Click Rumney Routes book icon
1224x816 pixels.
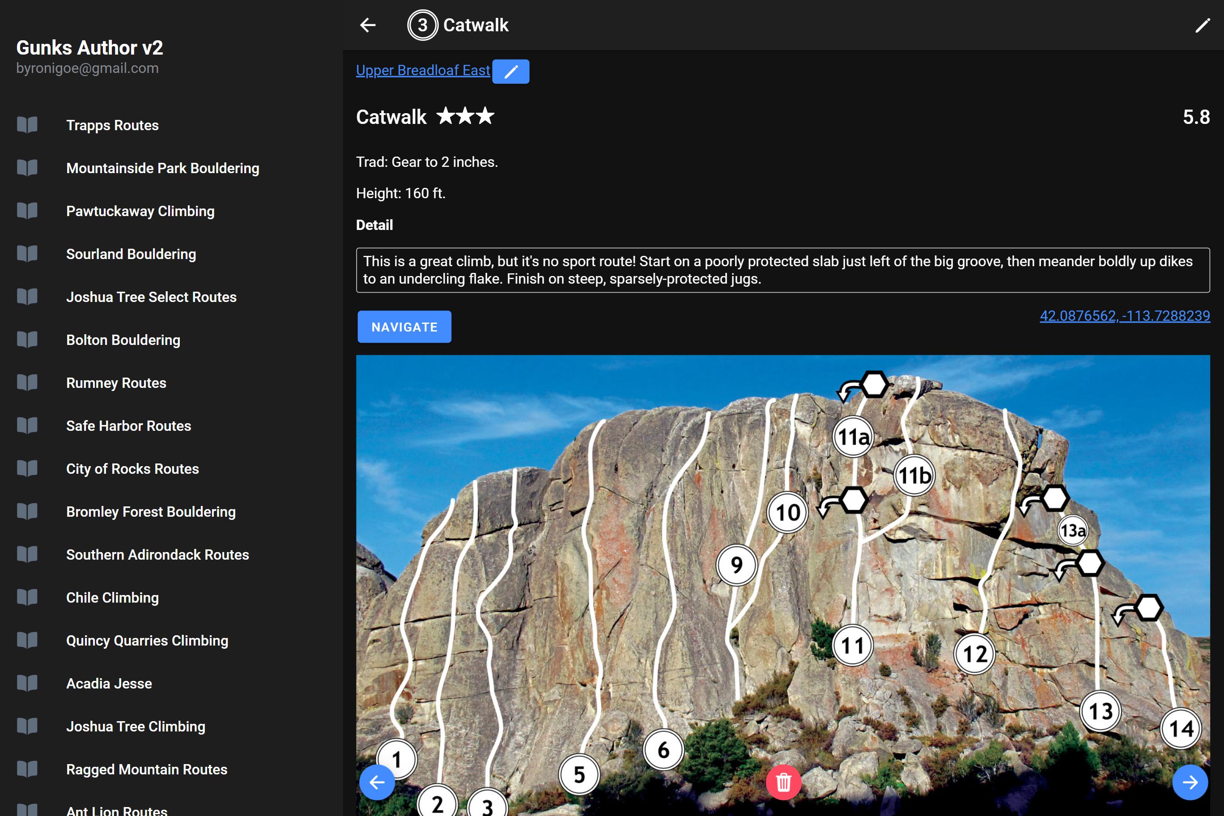click(x=27, y=382)
